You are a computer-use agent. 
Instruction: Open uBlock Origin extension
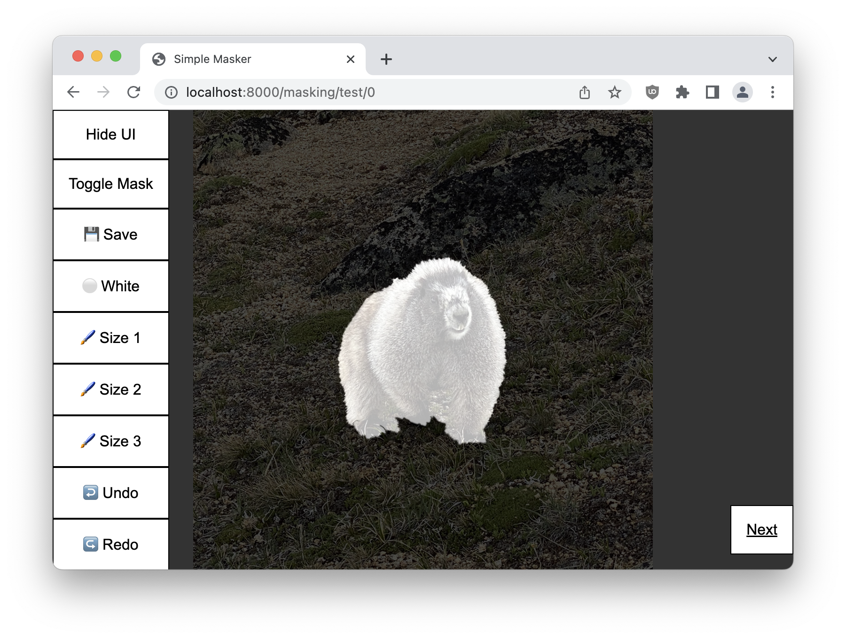pyautogui.click(x=652, y=92)
